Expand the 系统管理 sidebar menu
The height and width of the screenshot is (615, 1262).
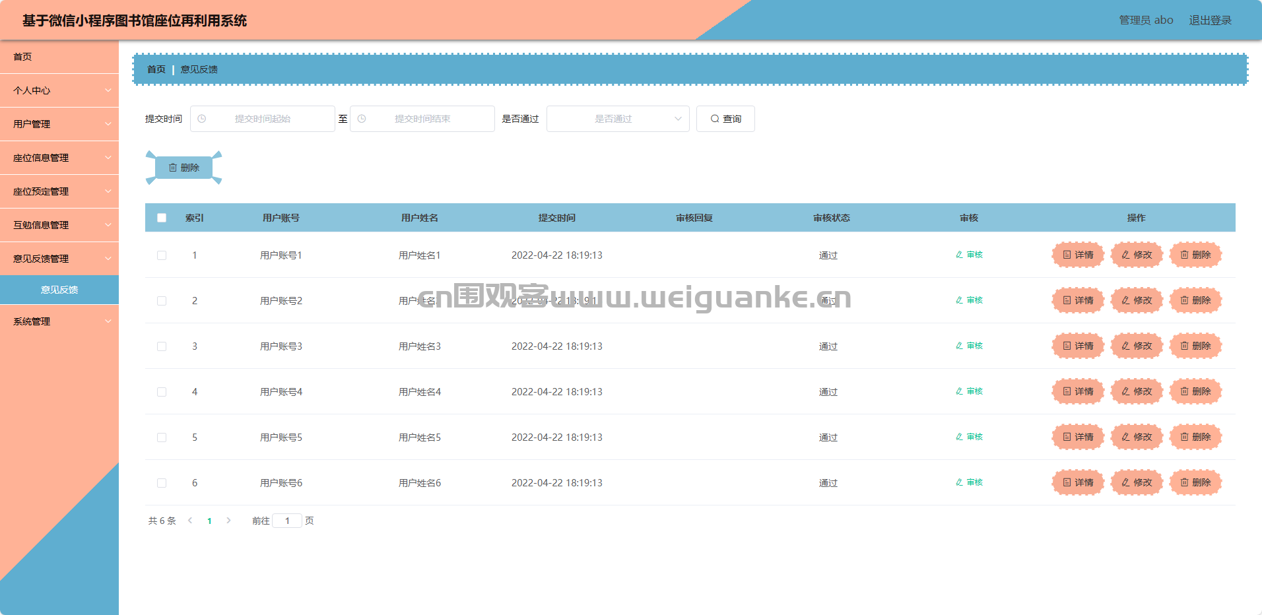[x=59, y=321]
